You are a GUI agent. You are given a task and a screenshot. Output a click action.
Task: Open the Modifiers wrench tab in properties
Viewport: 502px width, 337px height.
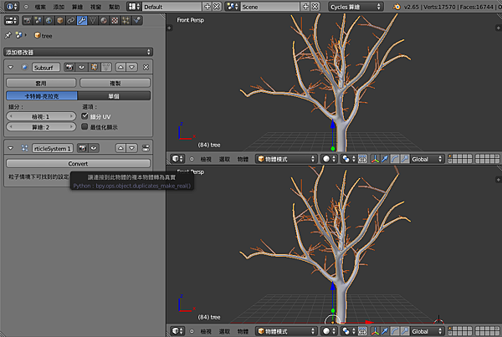pos(82,21)
